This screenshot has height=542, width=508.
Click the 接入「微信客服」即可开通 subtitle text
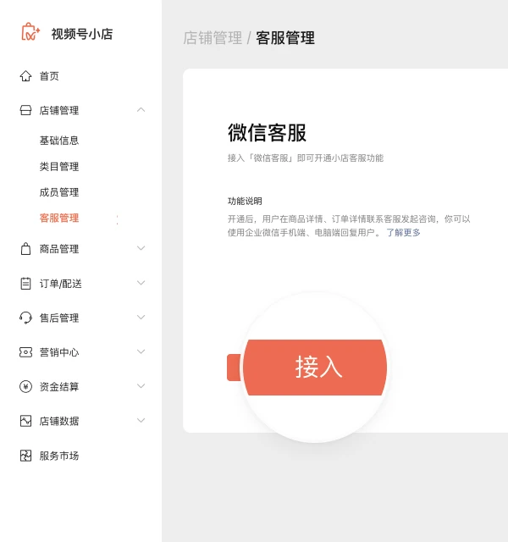pos(306,158)
